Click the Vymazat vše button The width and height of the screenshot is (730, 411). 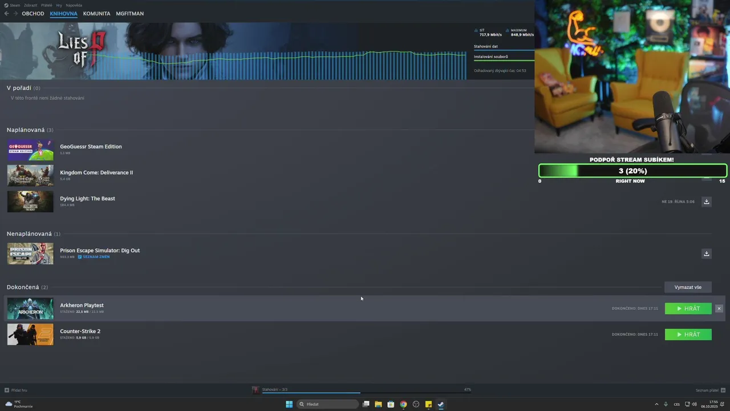pyautogui.click(x=688, y=287)
